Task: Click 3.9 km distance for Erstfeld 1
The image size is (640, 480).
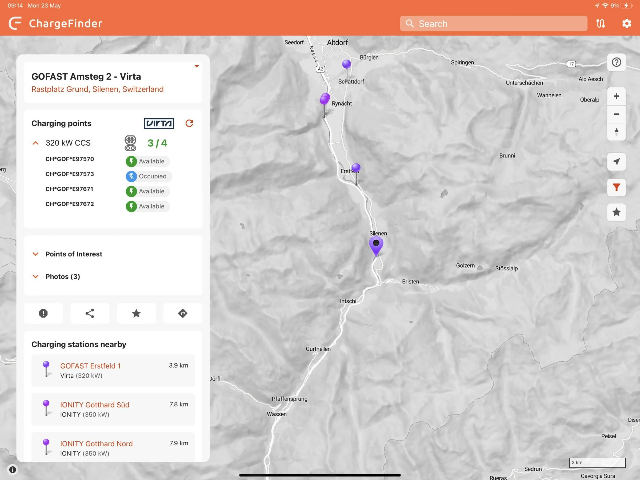Action: [178, 365]
